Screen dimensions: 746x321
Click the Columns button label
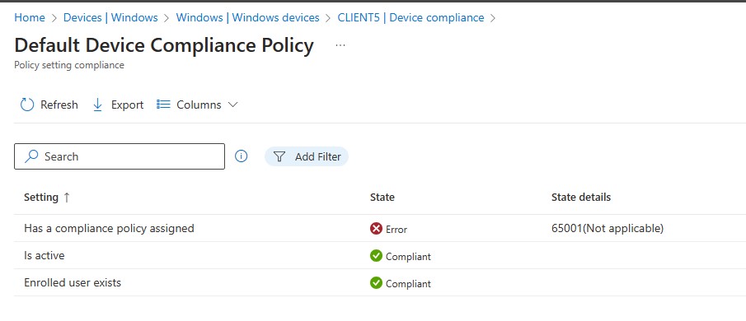pyautogui.click(x=199, y=105)
